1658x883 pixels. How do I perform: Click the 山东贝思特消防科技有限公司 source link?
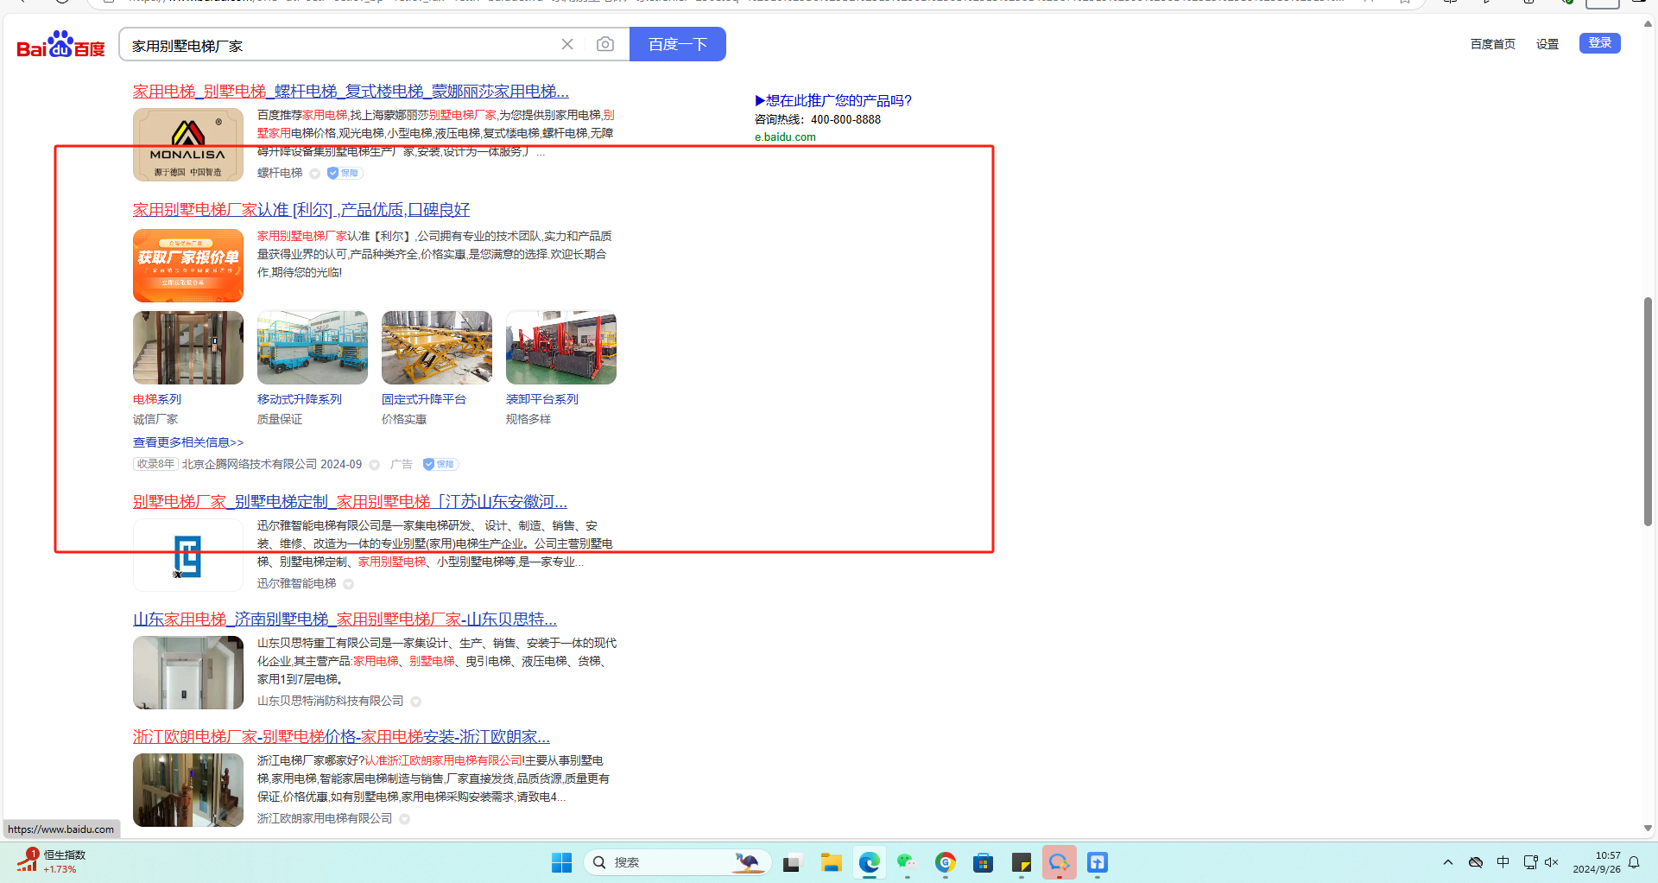pyautogui.click(x=331, y=702)
